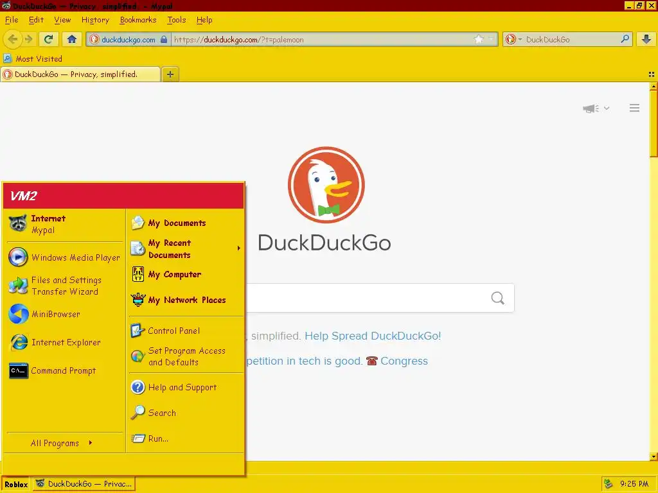Open the History menu
658x493 pixels.
coord(95,20)
